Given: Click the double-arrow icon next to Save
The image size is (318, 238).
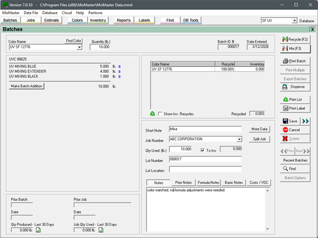Looking at the screenshot, I should tap(305, 121).
